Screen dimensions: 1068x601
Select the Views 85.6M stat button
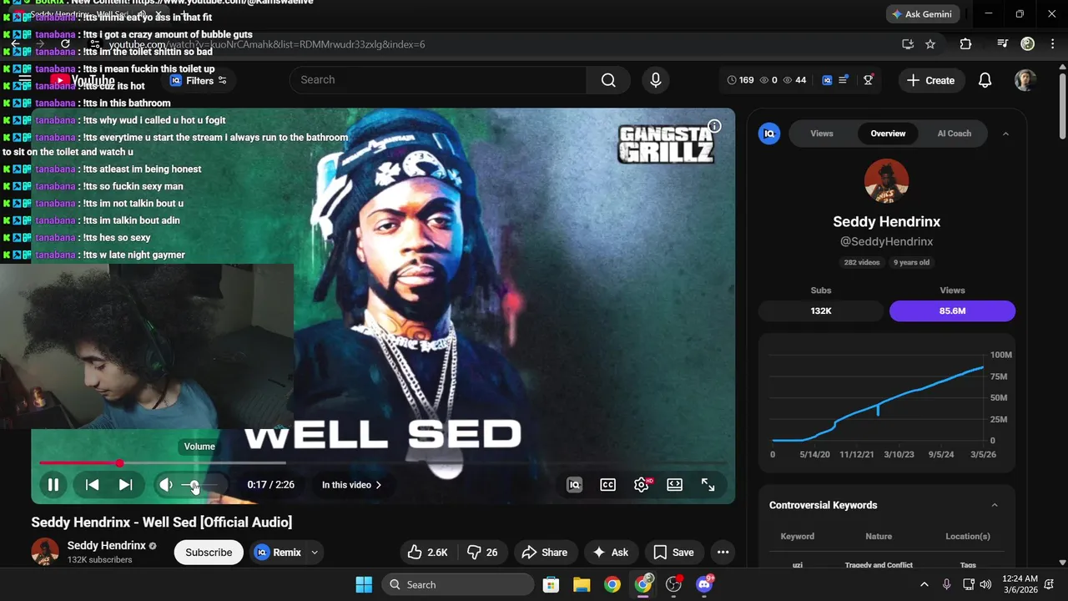(952, 311)
